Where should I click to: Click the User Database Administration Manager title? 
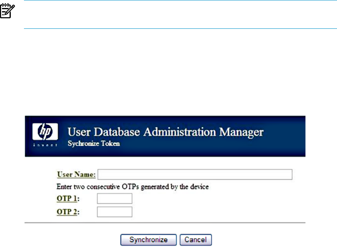tap(165, 132)
